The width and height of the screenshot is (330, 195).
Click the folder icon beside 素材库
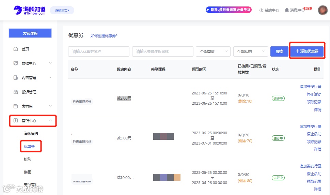click(16, 106)
